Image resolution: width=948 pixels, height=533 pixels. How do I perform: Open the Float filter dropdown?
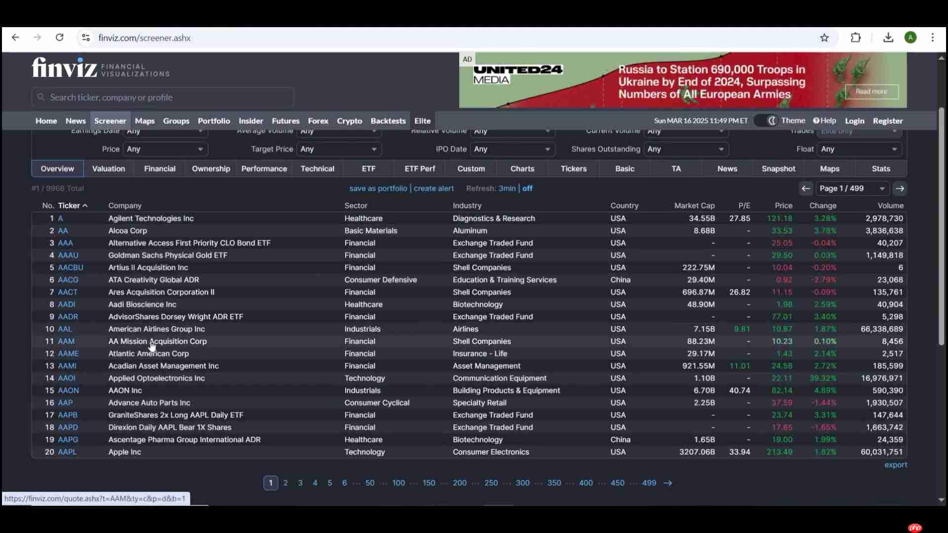tap(860, 149)
